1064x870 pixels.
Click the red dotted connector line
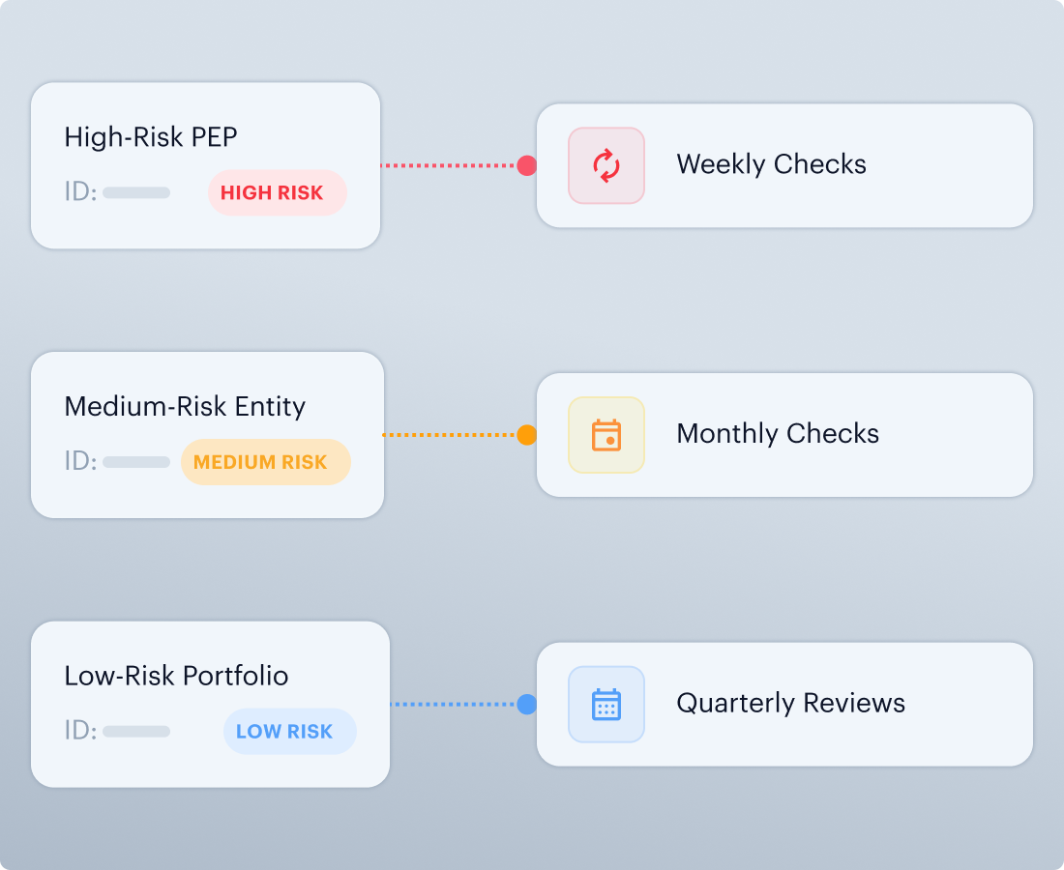pos(449,165)
